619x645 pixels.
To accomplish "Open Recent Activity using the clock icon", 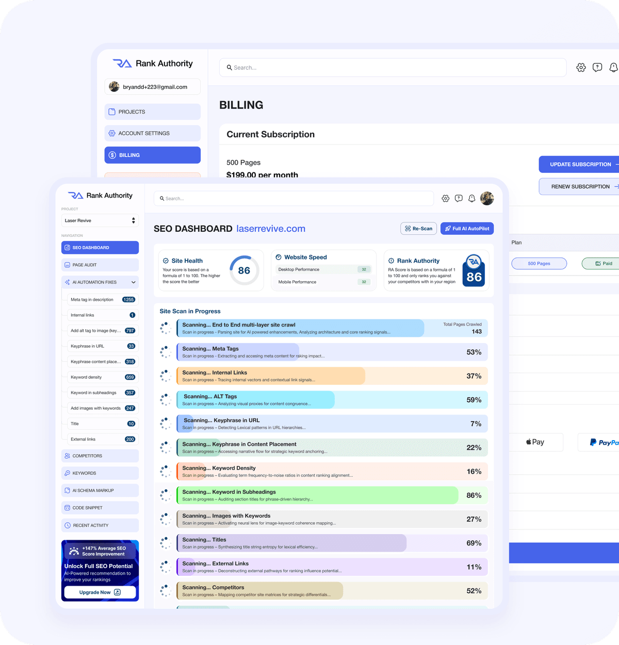I will click(67, 525).
